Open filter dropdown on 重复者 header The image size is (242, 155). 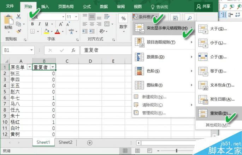[x=53, y=67]
